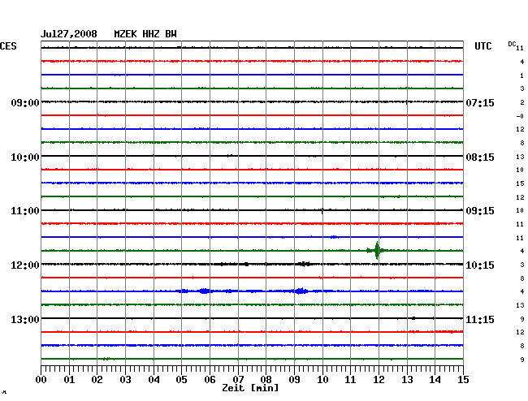This screenshot has height=401, width=528.
Task: Select the 10:00 time label on the left
Action: pyautogui.click(x=25, y=157)
